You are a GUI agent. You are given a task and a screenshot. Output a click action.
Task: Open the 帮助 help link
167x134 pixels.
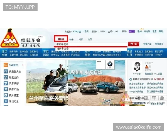[161, 32]
